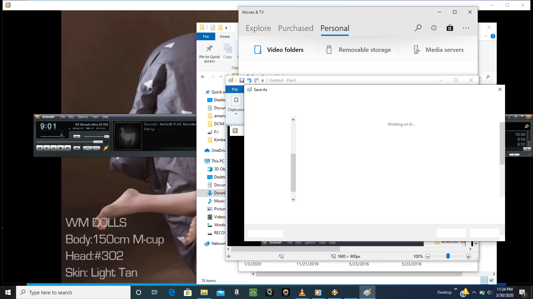Open Movies & TV more options ellipsis
The image size is (533, 299).
click(466, 28)
